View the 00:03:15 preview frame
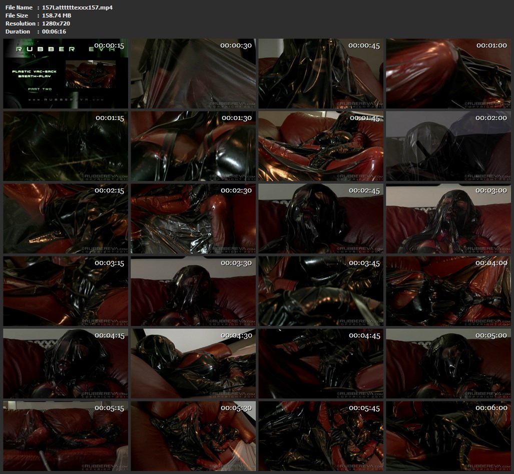The width and height of the screenshot is (514, 474). pyautogui.click(x=66, y=291)
